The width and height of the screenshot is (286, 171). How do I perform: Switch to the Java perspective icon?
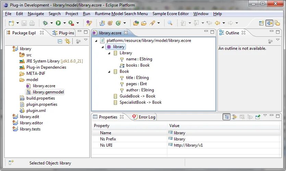[277, 23]
